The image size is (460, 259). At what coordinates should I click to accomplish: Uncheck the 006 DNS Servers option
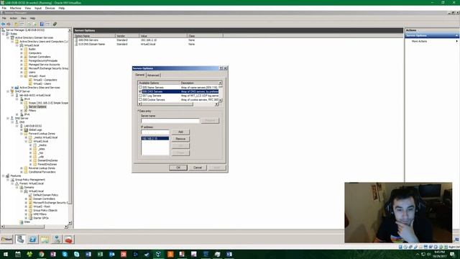point(140,91)
